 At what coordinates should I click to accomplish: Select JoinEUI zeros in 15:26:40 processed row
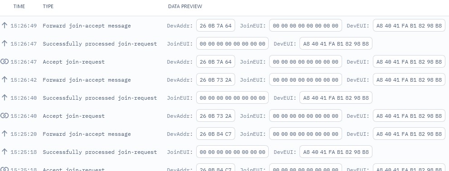[232, 98]
